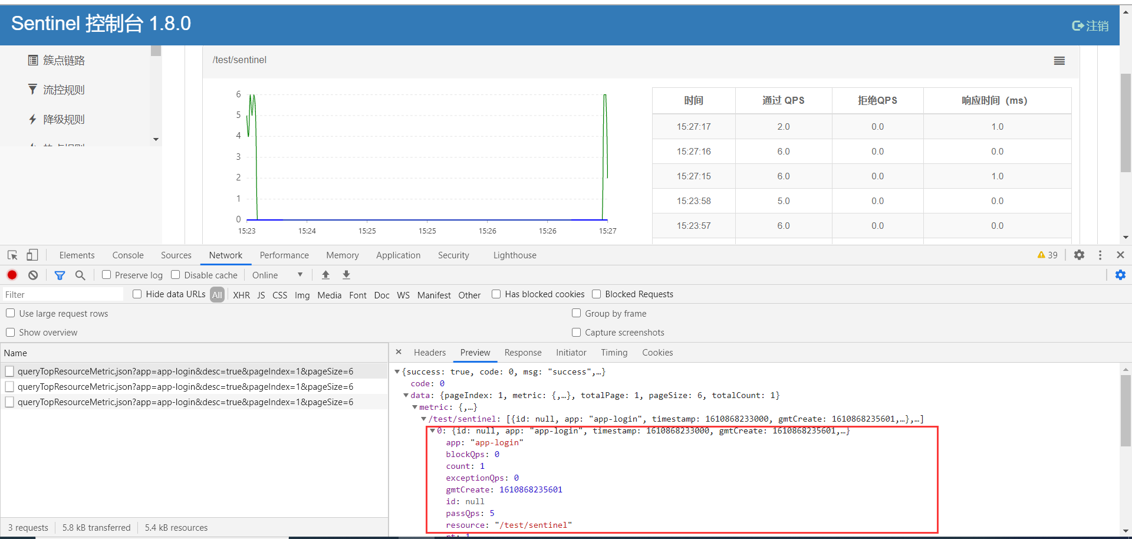Collapse the root success JSON object
Viewport: 1132px width, 539px height.
(x=397, y=372)
